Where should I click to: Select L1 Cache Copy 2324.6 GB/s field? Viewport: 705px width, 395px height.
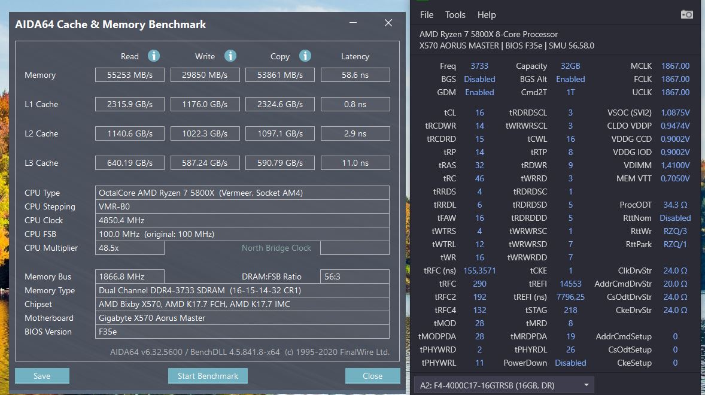pyautogui.click(x=279, y=104)
